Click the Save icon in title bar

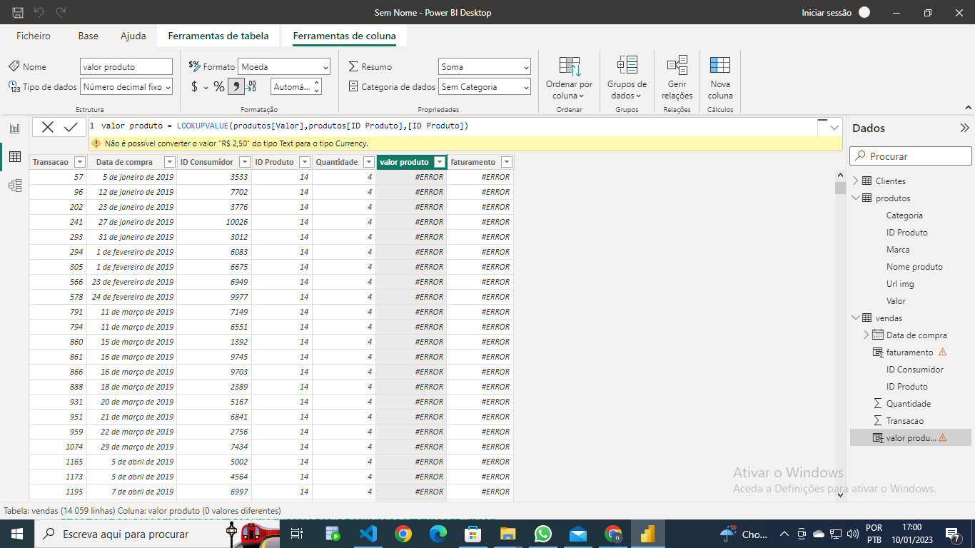pos(18,12)
